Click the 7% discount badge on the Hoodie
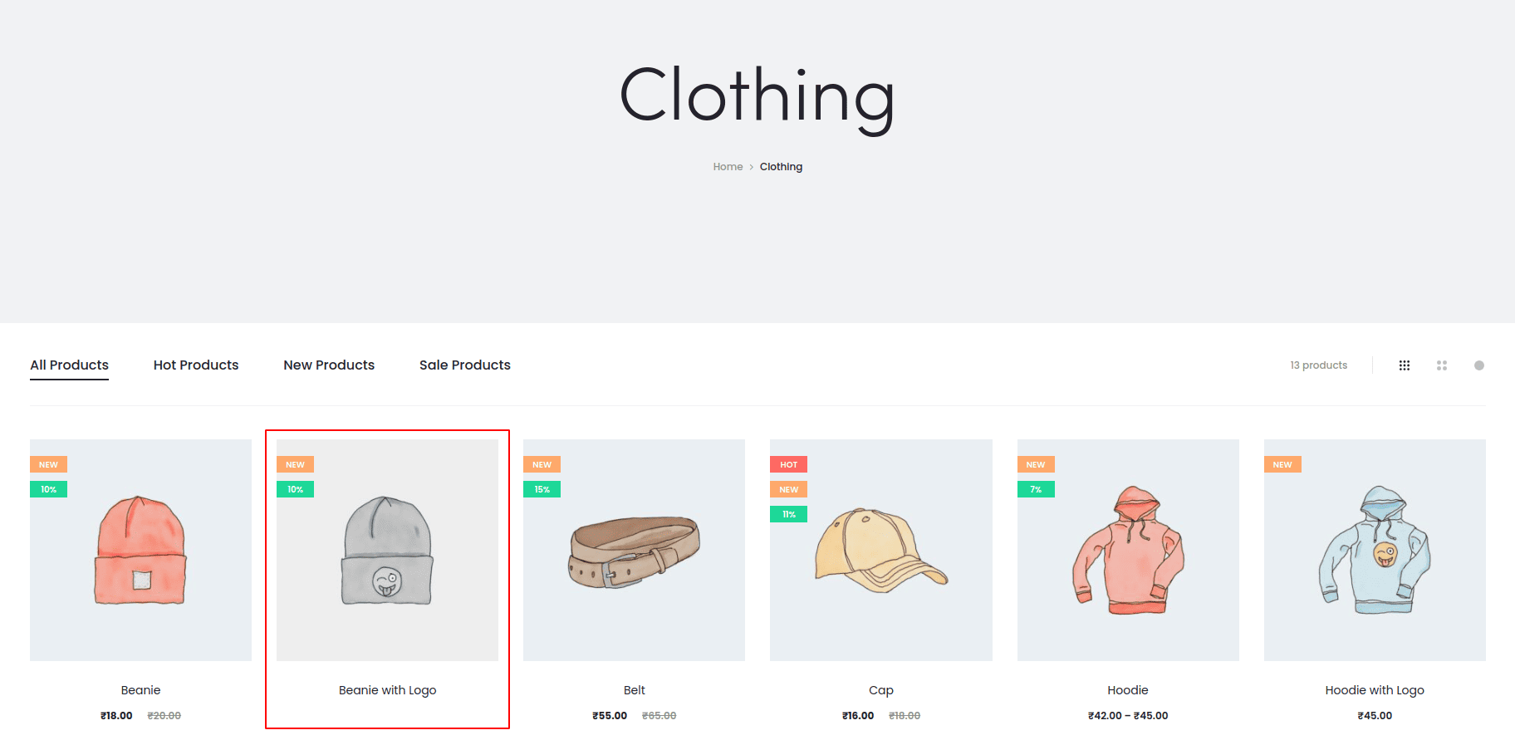Image resolution: width=1515 pixels, height=740 pixels. (x=1035, y=489)
